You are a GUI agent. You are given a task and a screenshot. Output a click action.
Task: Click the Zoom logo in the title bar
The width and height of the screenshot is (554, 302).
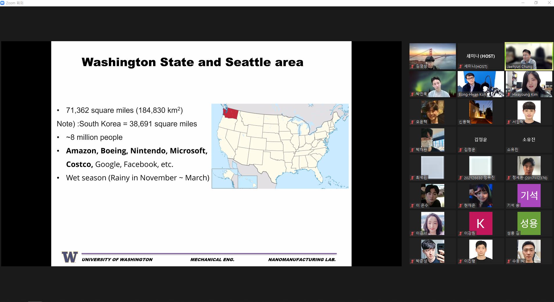(x=3, y=3)
